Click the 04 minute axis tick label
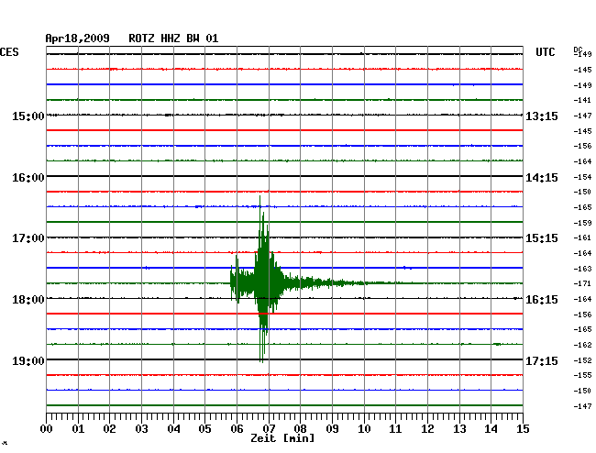The height and width of the screenshot is (453, 596). (x=173, y=428)
